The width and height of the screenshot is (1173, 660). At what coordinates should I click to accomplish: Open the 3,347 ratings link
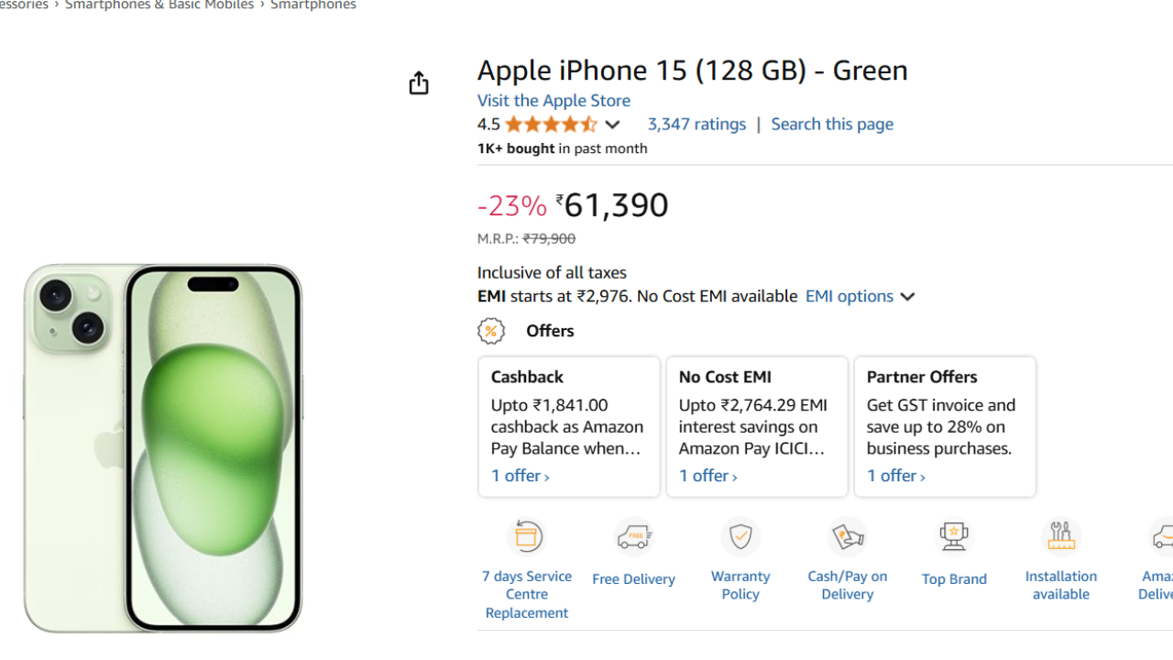(x=696, y=124)
